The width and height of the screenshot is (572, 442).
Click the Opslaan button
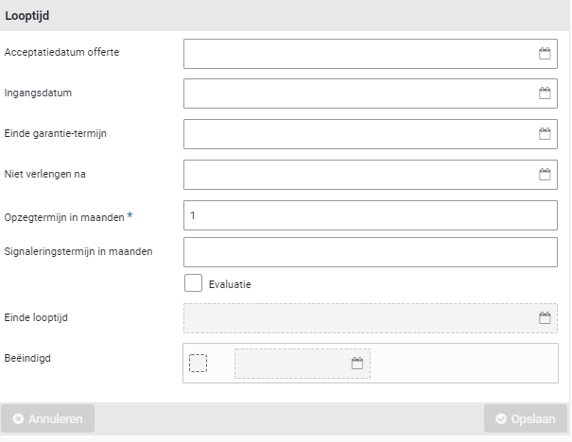[x=526, y=418]
